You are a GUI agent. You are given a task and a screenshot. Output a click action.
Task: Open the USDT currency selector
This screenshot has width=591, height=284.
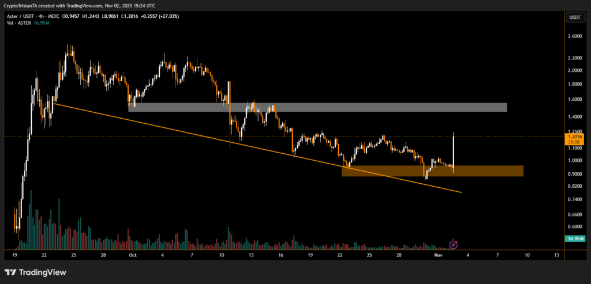[575, 17]
